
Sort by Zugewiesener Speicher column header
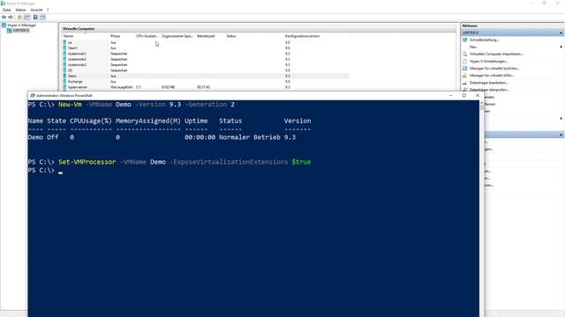177,36
